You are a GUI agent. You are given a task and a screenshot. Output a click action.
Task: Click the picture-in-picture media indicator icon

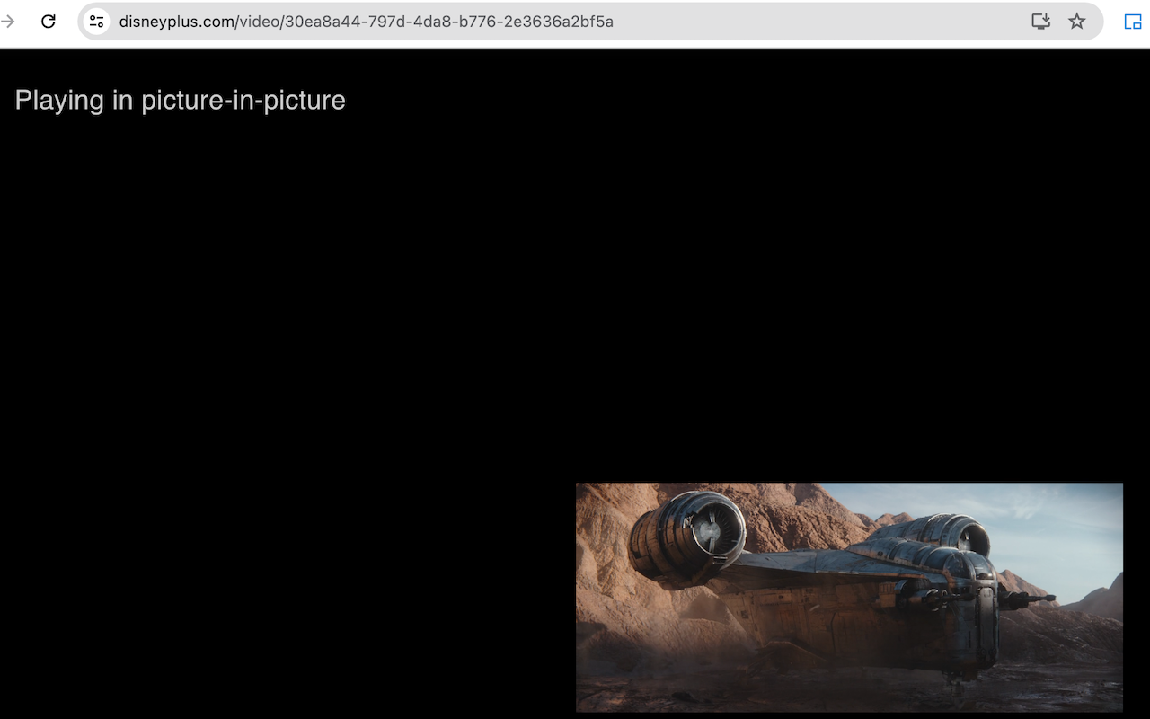click(x=1131, y=21)
